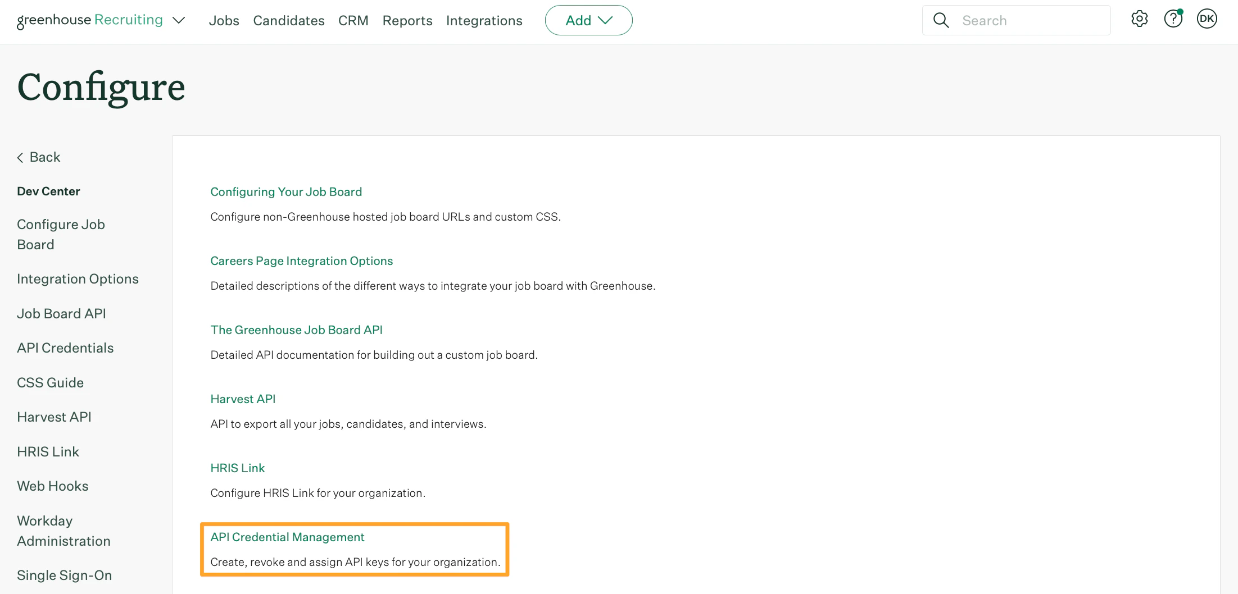Viewport: 1238px width, 594px height.
Task: Open the CRM menu item
Action: [353, 21]
